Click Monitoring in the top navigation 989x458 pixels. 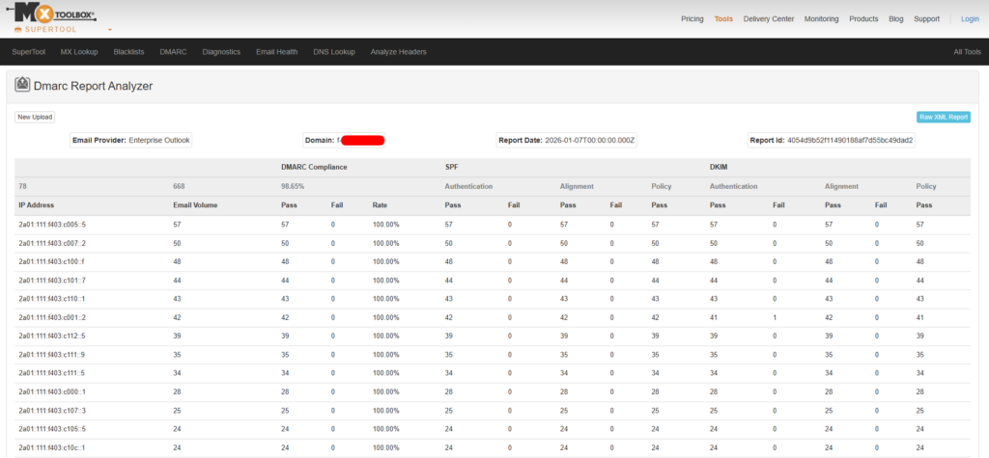(821, 18)
